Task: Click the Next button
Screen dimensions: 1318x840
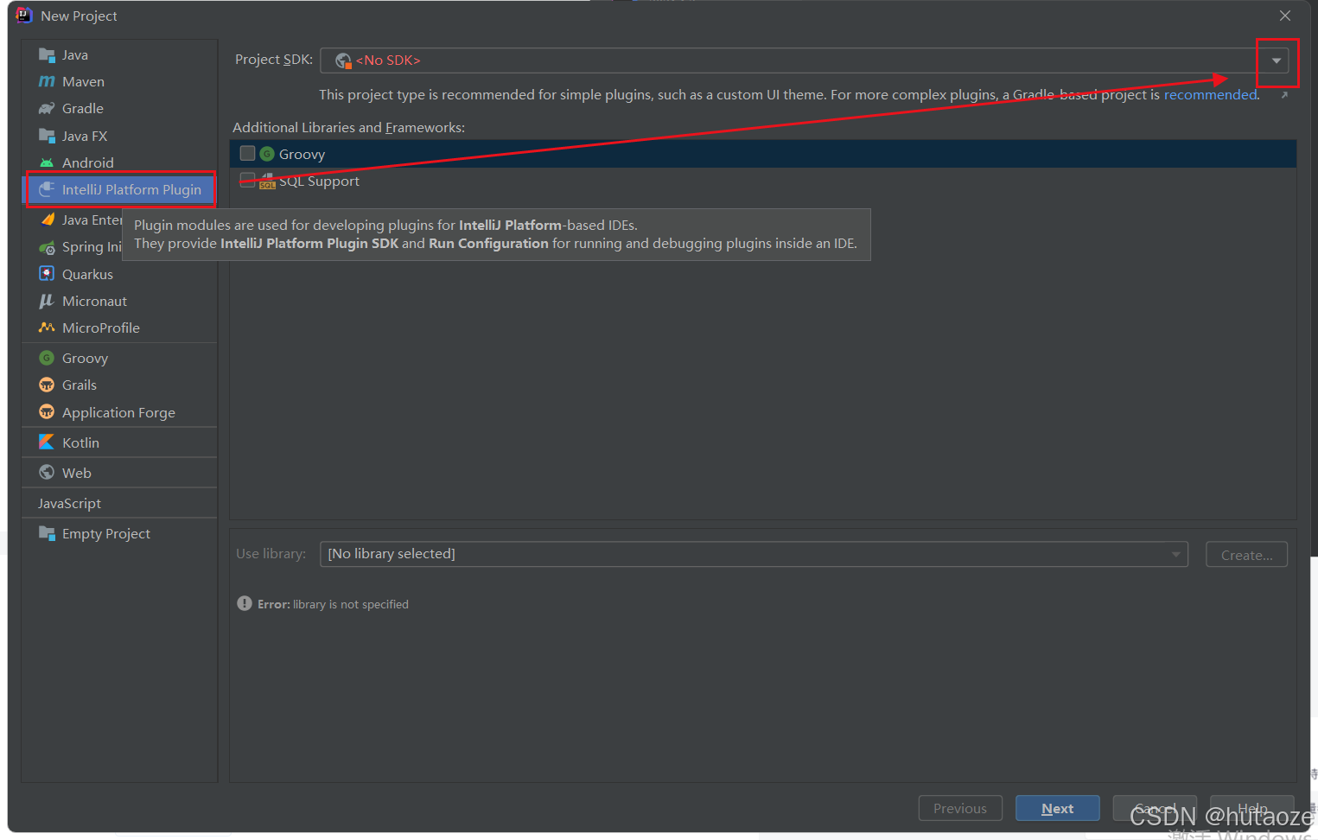Action: pyautogui.click(x=1058, y=808)
